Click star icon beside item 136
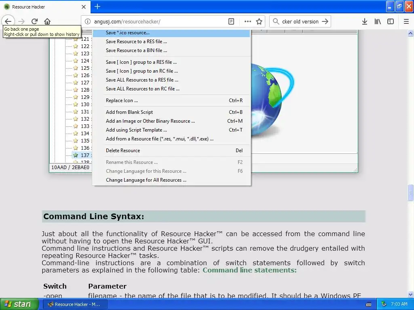This screenshot has height=310, width=414. point(76,148)
